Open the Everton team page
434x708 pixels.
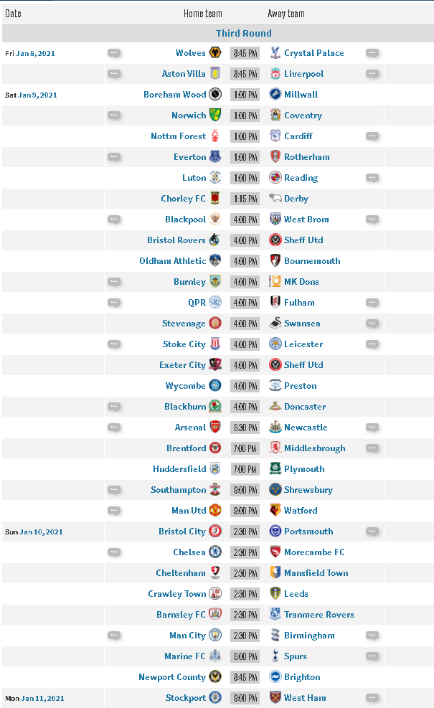189,156
